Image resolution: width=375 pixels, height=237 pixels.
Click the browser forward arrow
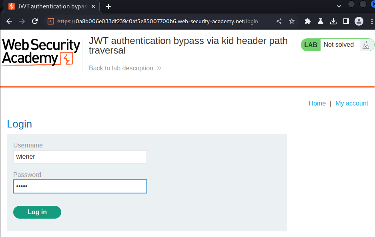tap(22, 21)
